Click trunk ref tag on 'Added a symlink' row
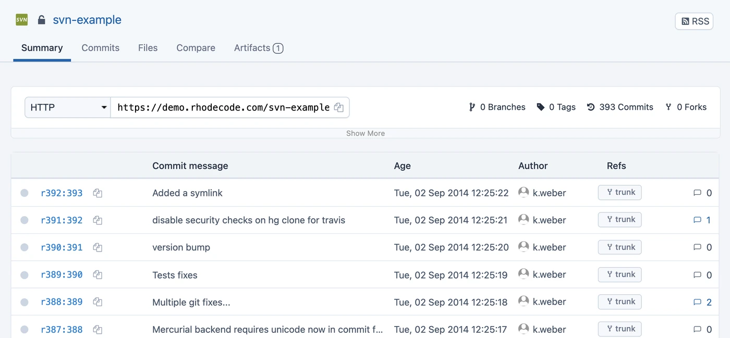This screenshot has height=338, width=730. [x=619, y=193]
